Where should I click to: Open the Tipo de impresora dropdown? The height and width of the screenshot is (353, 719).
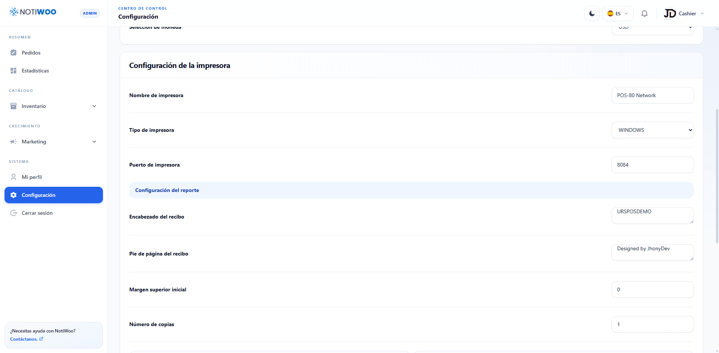[x=652, y=130]
